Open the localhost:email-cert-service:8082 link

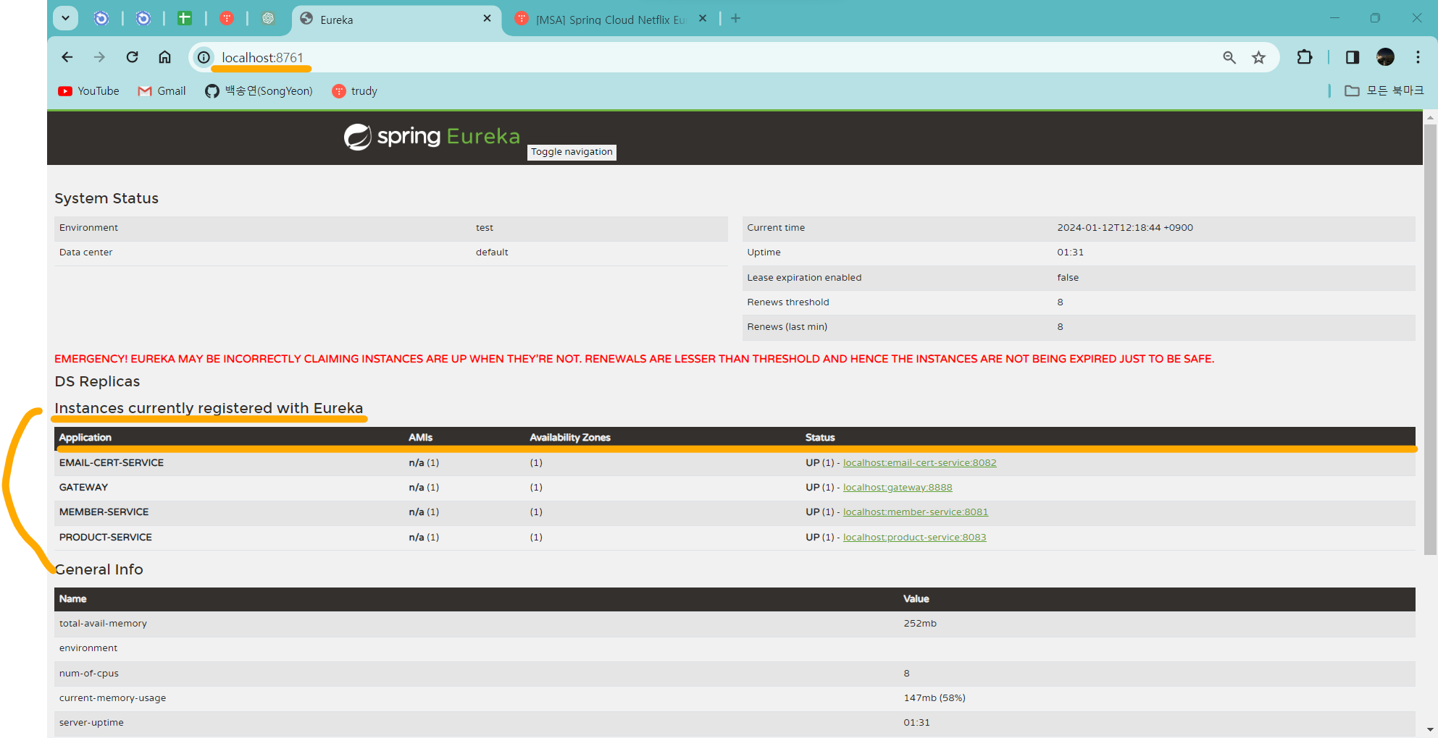coord(919,463)
